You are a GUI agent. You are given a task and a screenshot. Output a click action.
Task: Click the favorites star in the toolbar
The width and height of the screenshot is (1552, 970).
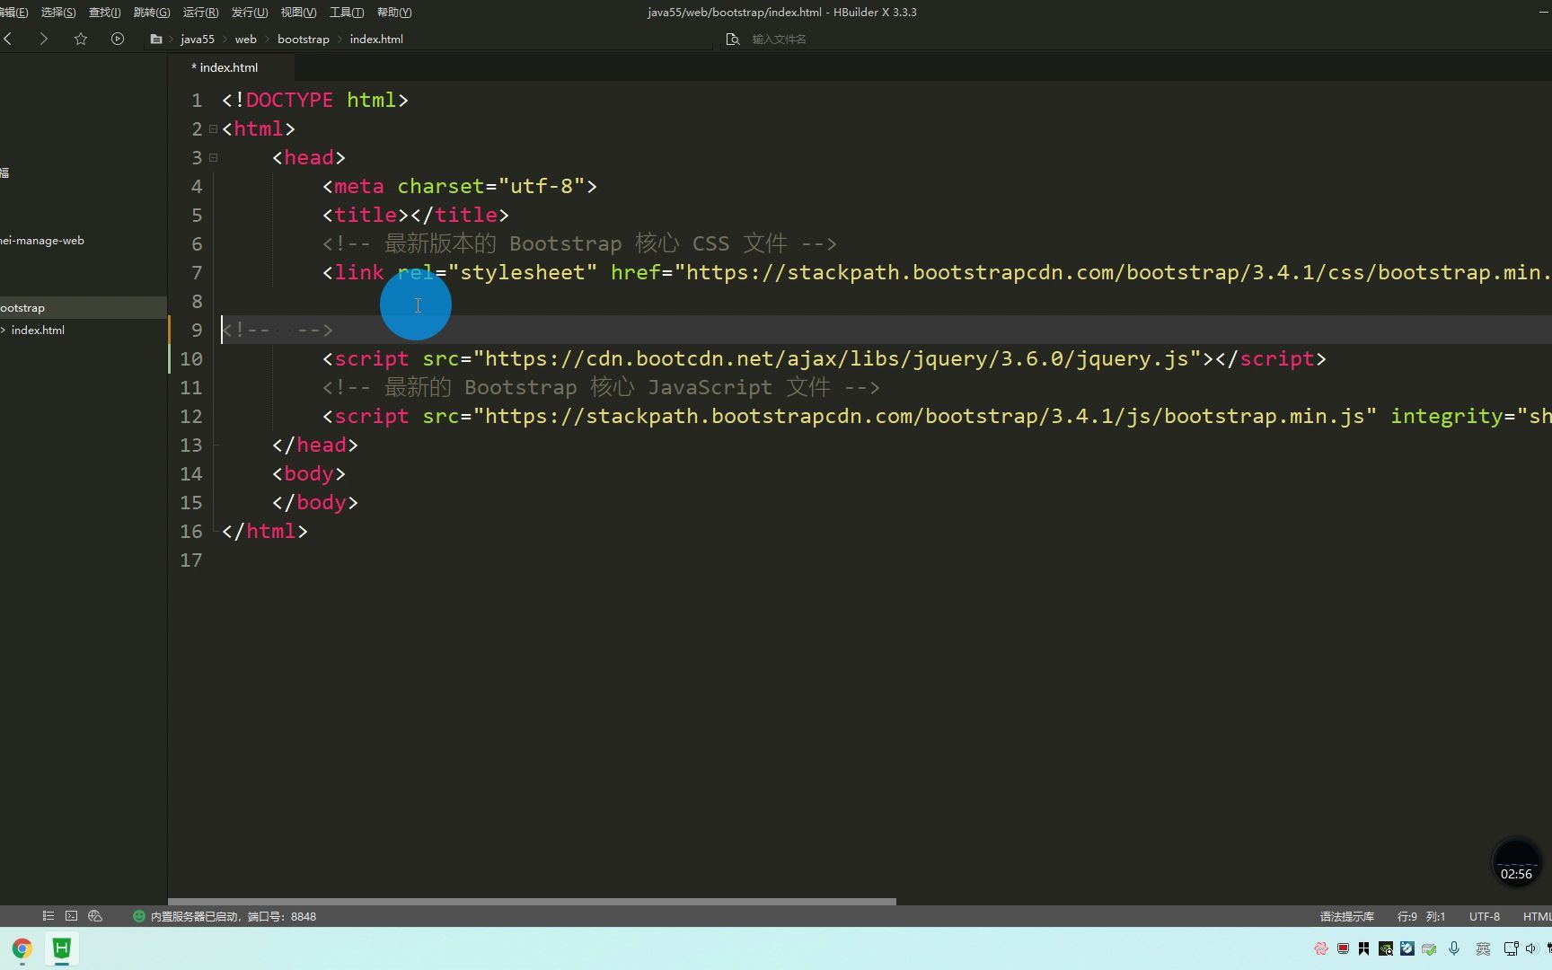[81, 39]
